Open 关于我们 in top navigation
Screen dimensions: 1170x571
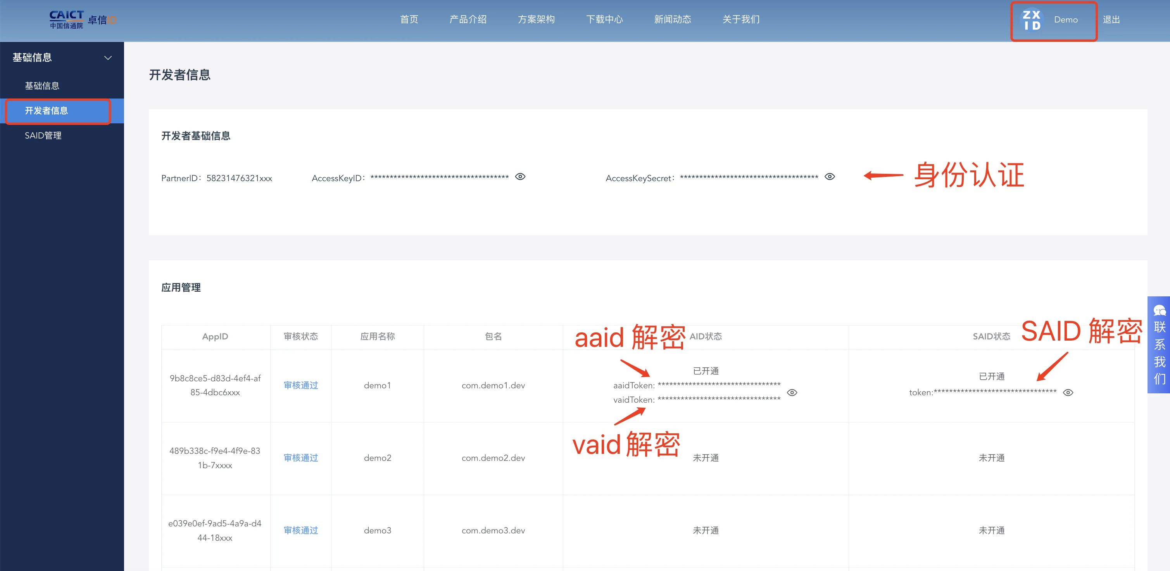click(741, 19)
